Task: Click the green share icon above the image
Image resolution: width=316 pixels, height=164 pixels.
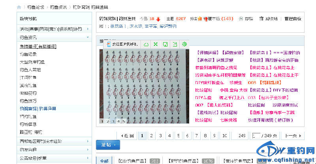Action: [175, 44]
